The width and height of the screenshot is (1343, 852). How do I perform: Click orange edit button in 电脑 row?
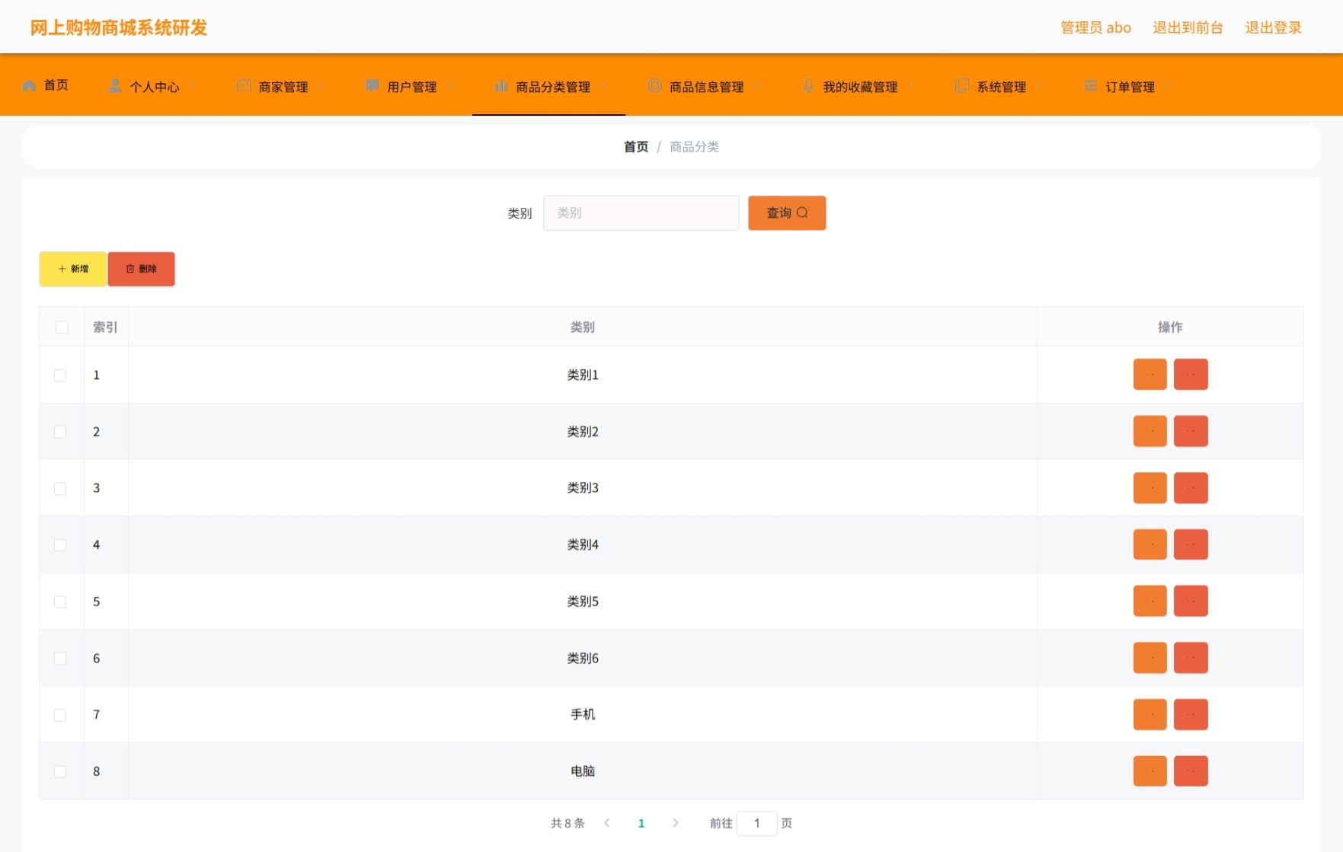pyautogui.click(x=1150, y=771)
